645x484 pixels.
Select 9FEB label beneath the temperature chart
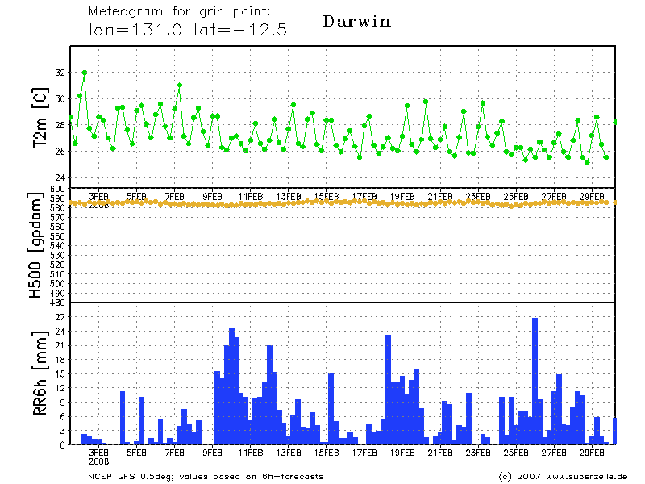pos(212,196)
